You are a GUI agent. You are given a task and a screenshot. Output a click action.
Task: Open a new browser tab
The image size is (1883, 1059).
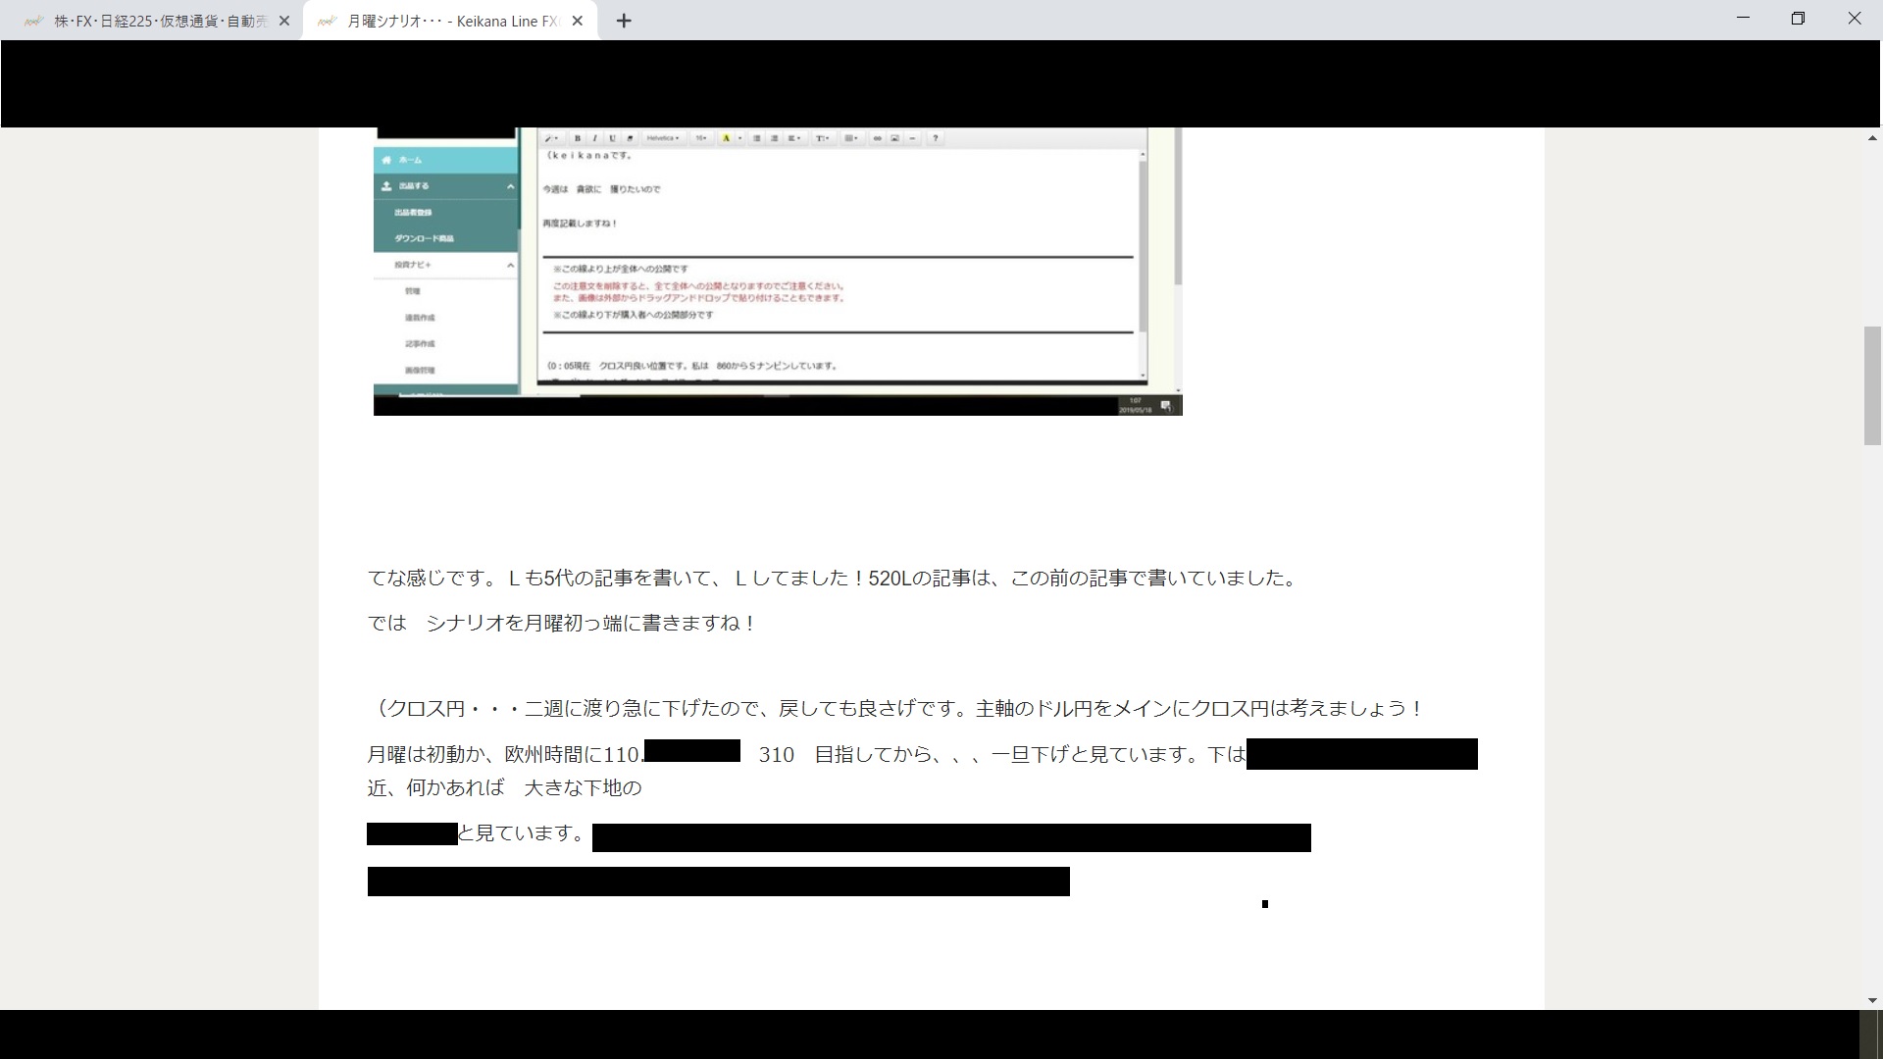(624, 21)
